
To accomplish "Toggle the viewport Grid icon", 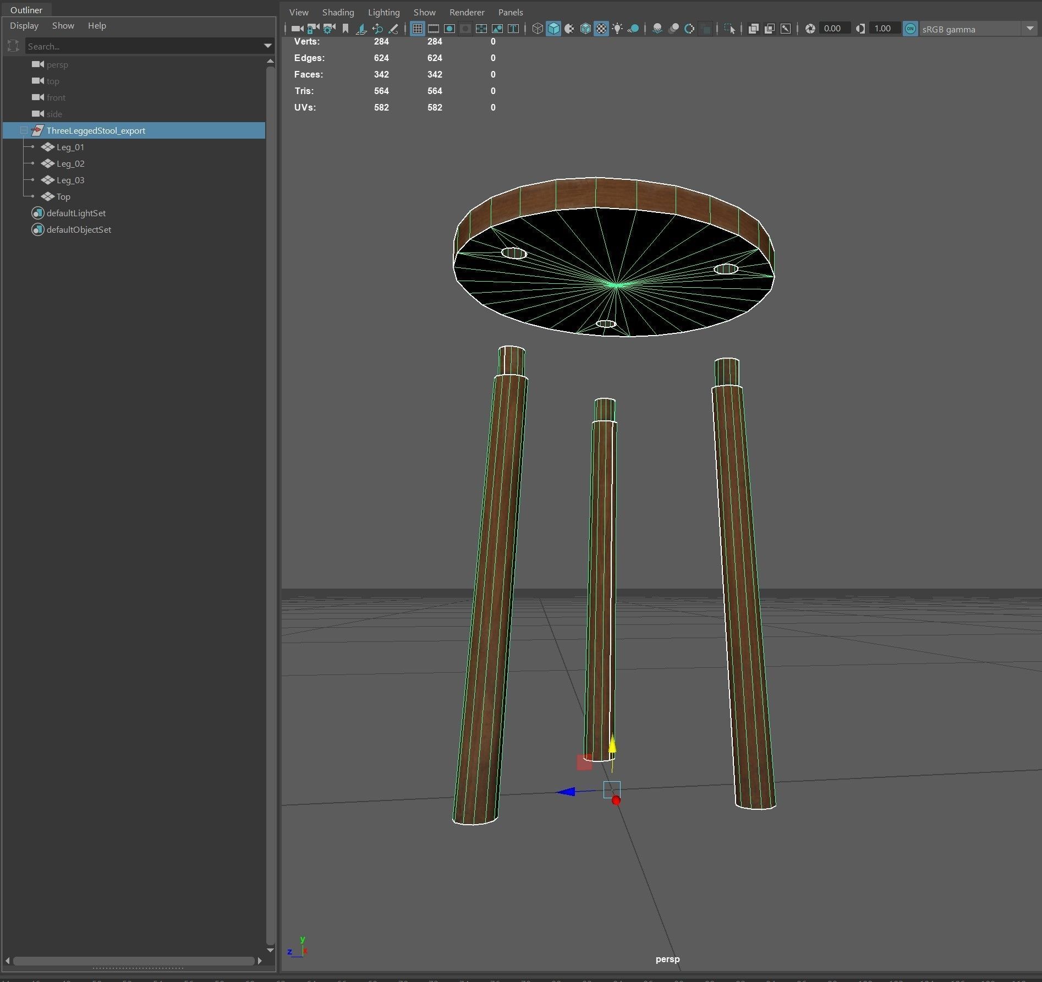I will pos(417,29).
